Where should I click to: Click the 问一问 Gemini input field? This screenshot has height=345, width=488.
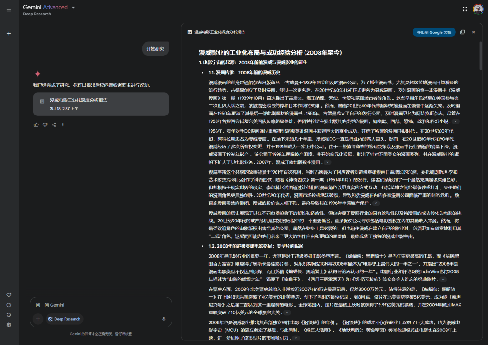(x=101, y=305)
